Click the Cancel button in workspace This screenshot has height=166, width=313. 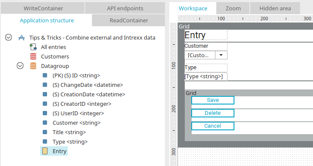tap(213, 126)
